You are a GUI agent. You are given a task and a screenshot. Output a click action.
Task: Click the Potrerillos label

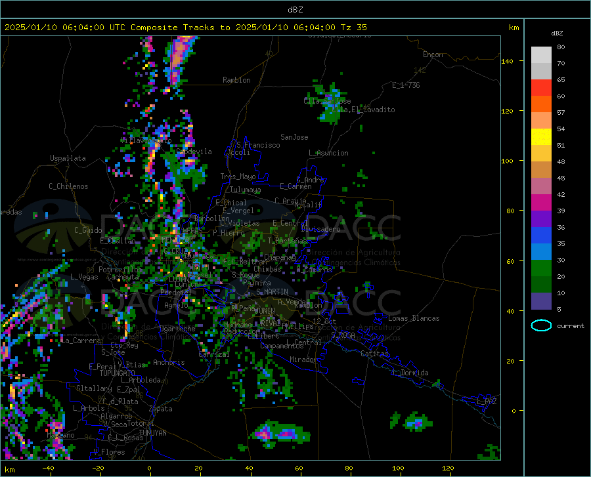click(120, 270)
